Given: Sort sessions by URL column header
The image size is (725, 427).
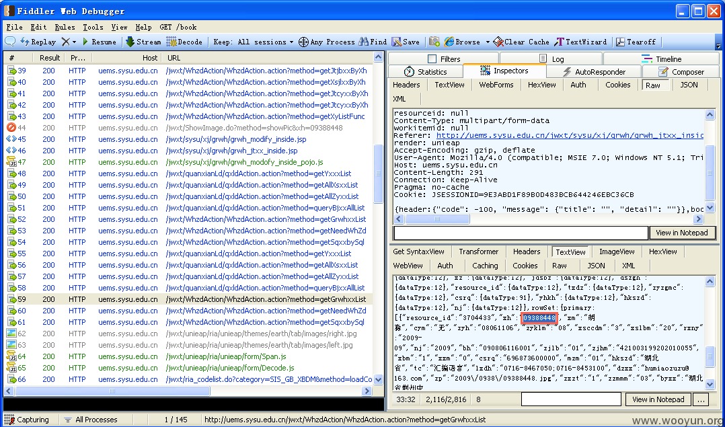Looking at the screenshot, I should coord(267,58).
